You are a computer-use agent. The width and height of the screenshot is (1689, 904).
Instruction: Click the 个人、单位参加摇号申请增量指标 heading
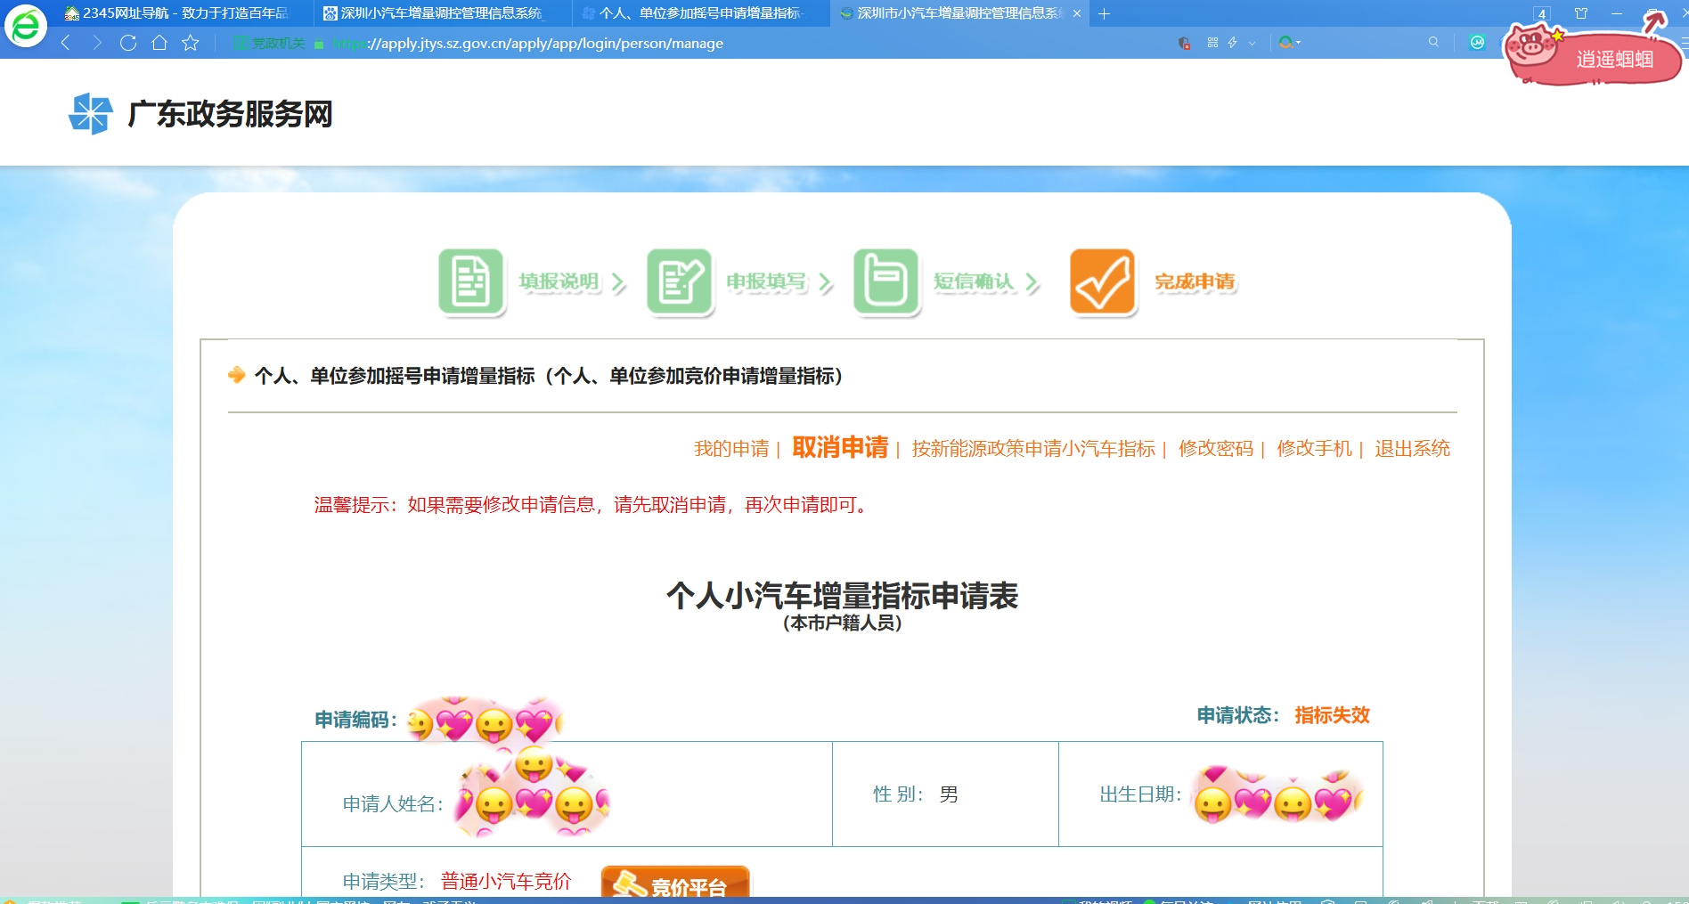coord(549,376)
